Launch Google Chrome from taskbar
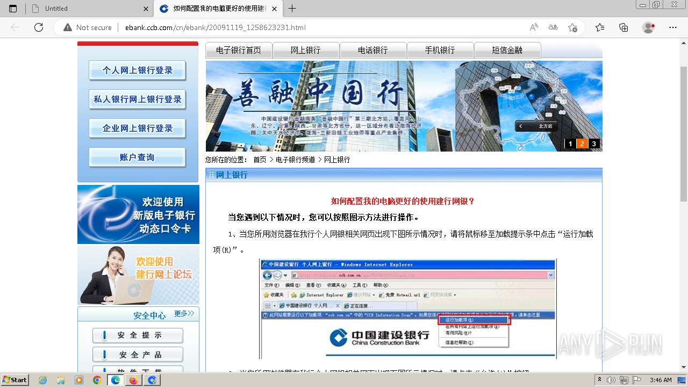688x387 pixels. point(97,380)
